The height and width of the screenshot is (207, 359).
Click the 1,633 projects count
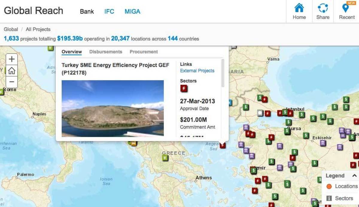pos(11,39)
